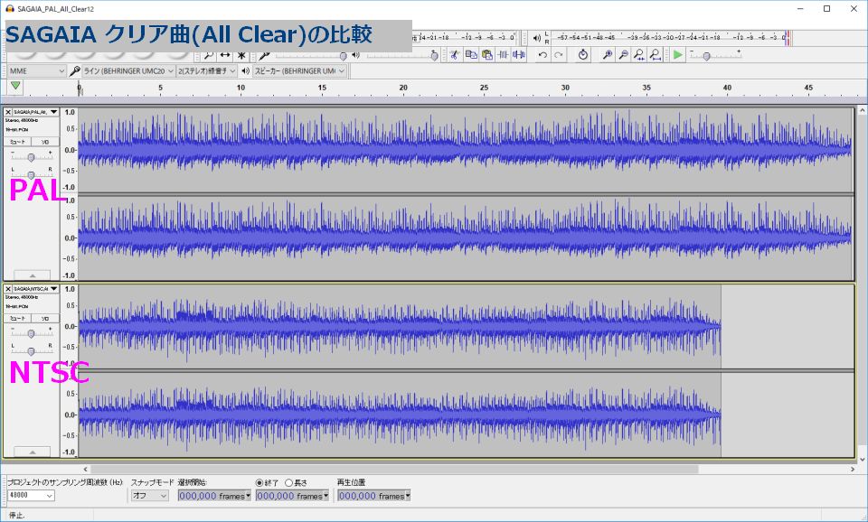868x522 pixels.
Task: Select the Time Shift tool
Action: click(225, 55)
